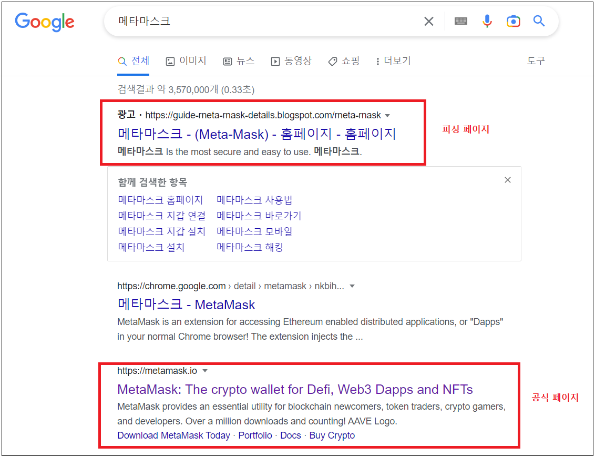Search related term 메타마스크 설치
The height and width of the screenshot is (457, 595).
[x=151, y=247]
